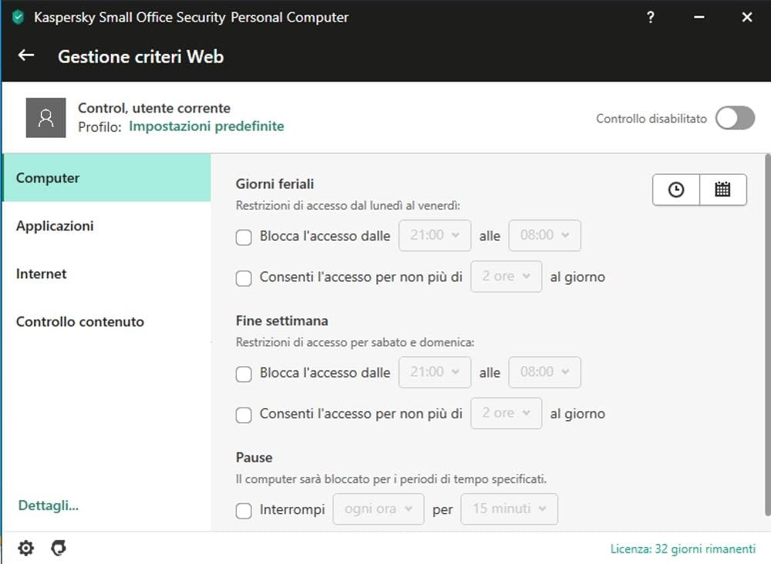Image resolution: width=771 pixels, height=564 pixels.
Task: Select the Internet section
Action: 106,274
